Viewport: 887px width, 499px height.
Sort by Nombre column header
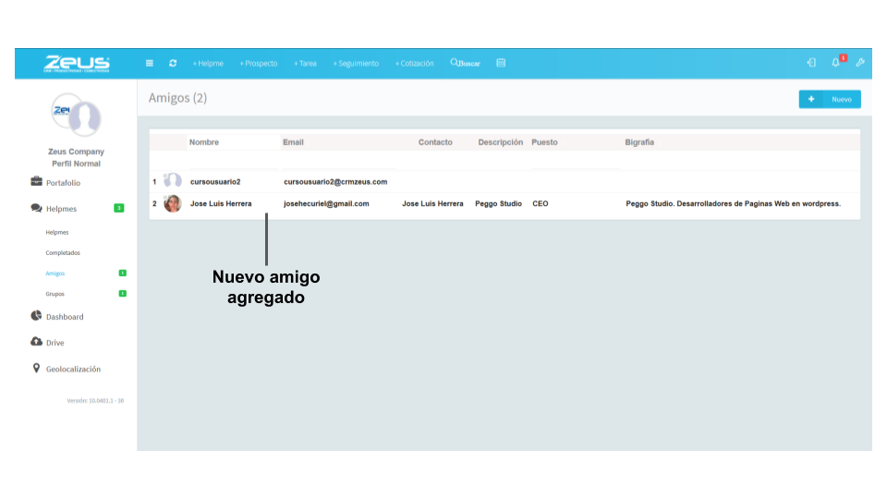tap(204, 142)
